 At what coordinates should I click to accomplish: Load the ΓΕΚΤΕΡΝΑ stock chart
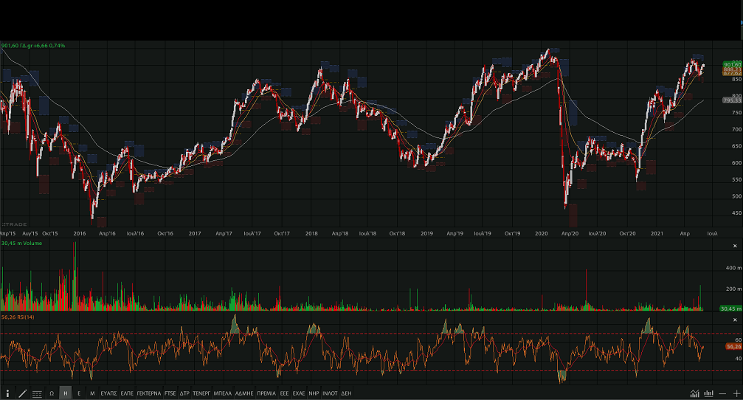148,393
